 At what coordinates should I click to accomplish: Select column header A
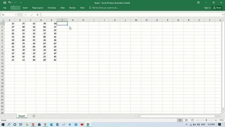pos(9,20)
